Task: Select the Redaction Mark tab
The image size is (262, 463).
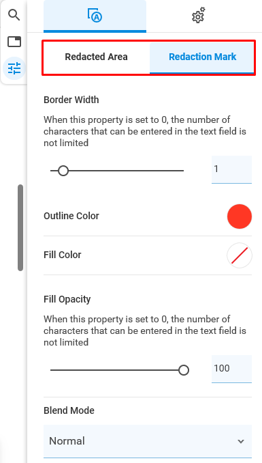Action: click(202, 57)
